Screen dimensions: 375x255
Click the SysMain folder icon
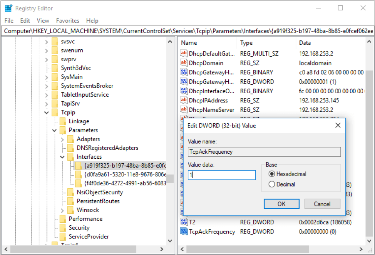(x=55, y=77)
